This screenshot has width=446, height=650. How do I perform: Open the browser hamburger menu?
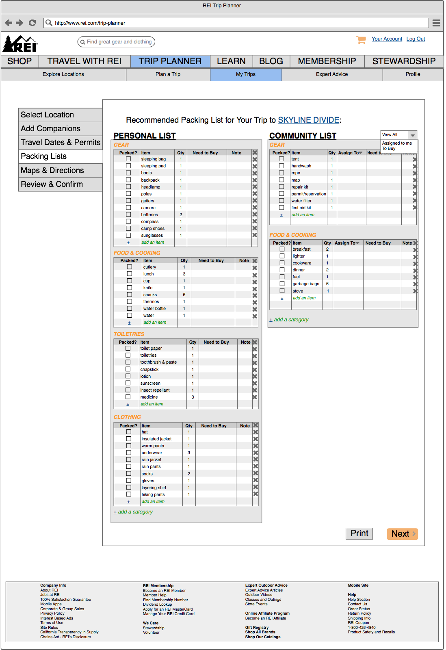pyautogui.click(x=436, y=23)
